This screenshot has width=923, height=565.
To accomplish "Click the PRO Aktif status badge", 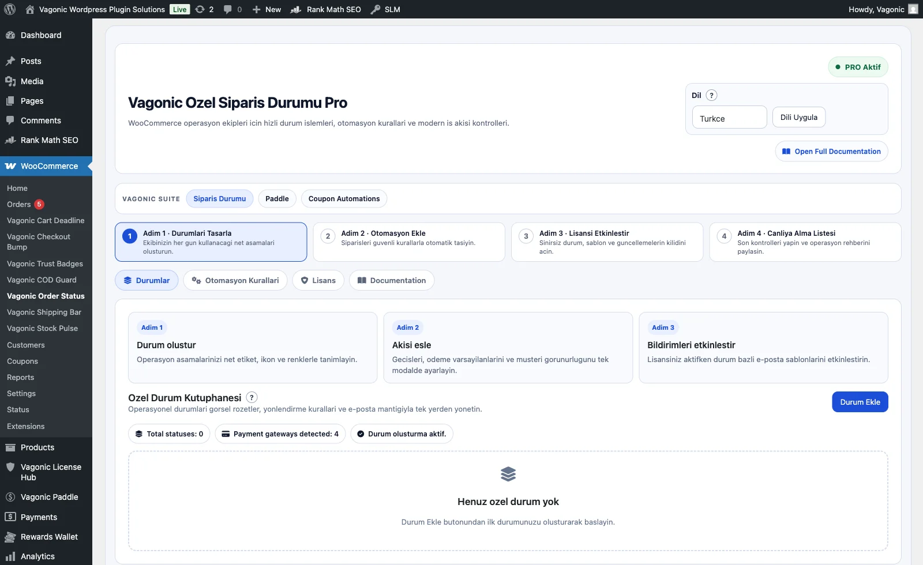I will pyautogui.click(x=858, y=67).
